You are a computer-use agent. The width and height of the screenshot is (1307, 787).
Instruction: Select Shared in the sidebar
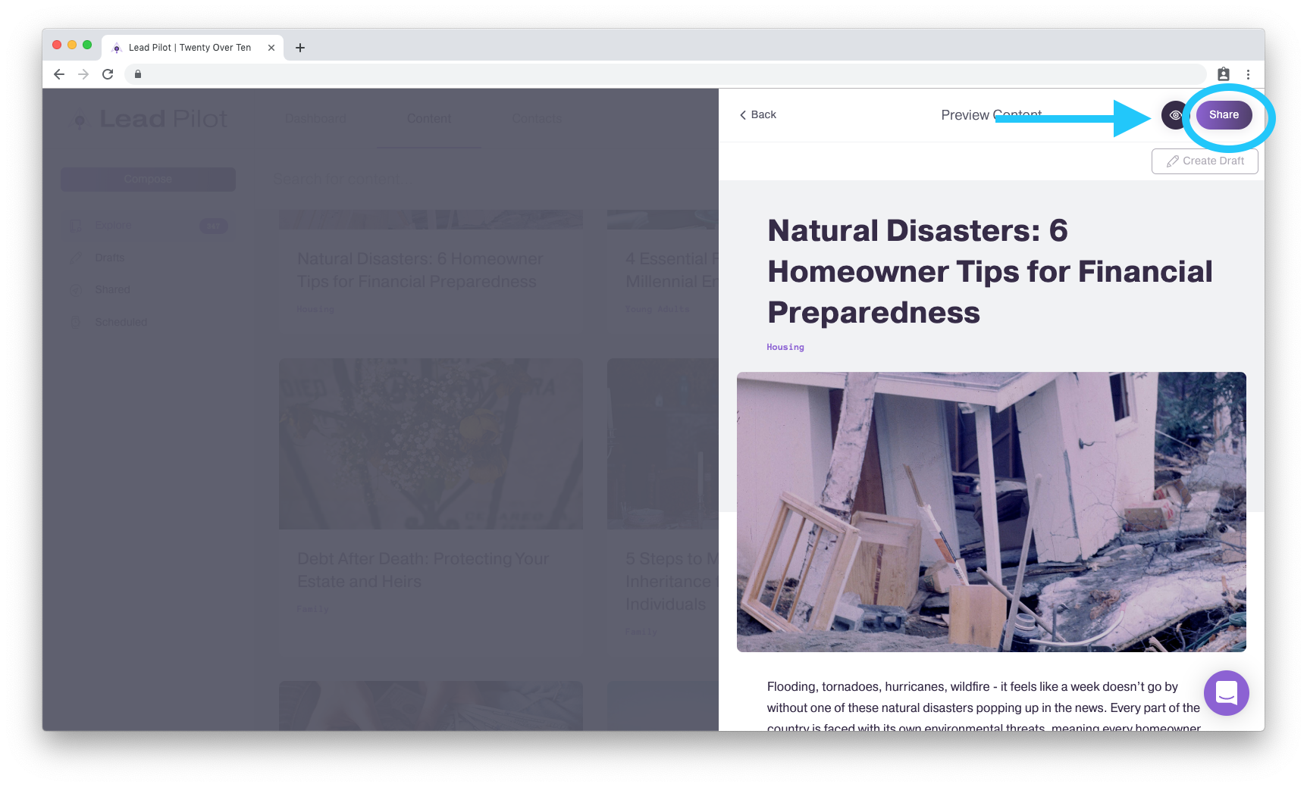coord(112,290)
